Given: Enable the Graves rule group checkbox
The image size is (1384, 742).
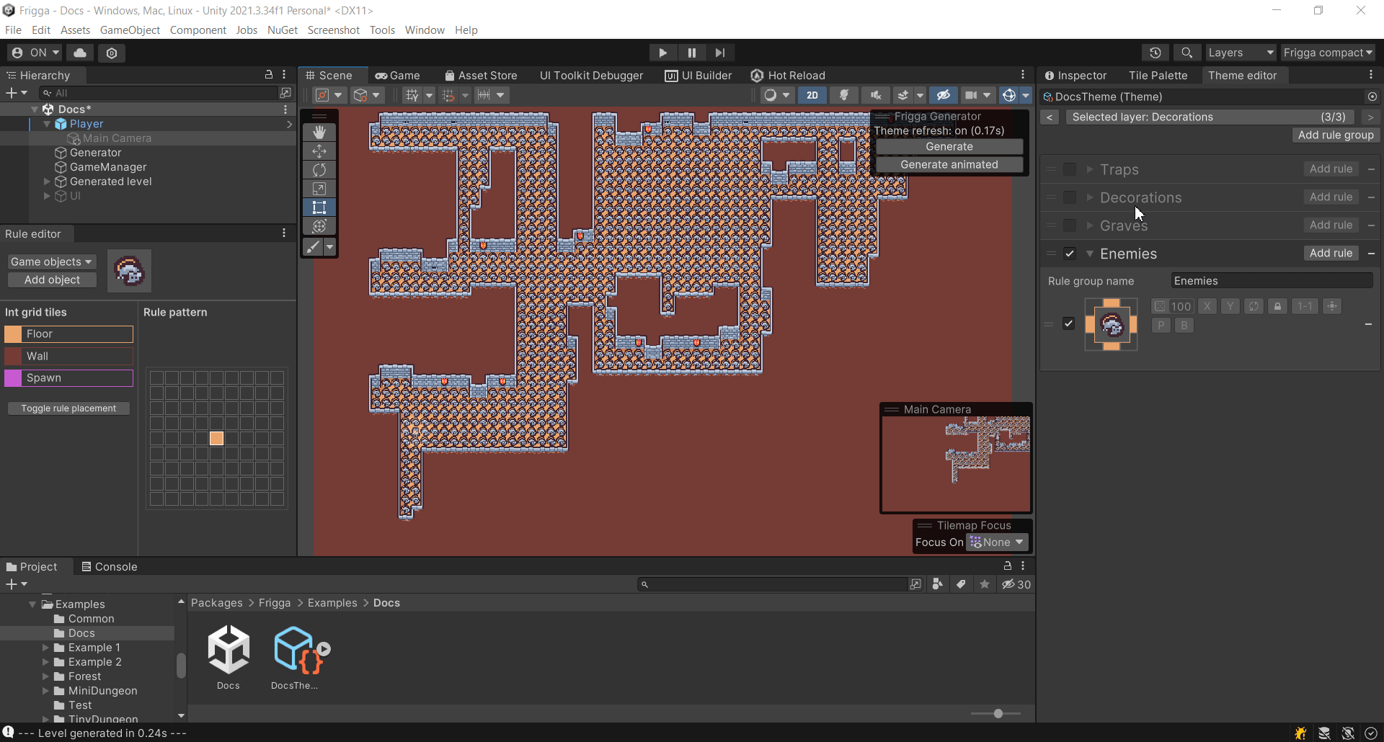Looking at the screenshot, I should [1070, 225].
